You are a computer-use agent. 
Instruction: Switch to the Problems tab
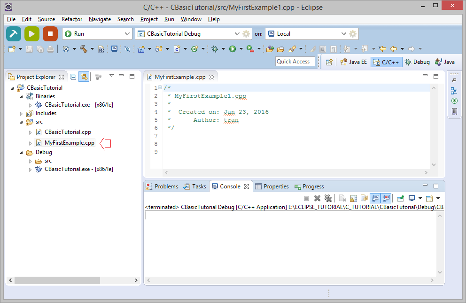[x=162, y=186]
